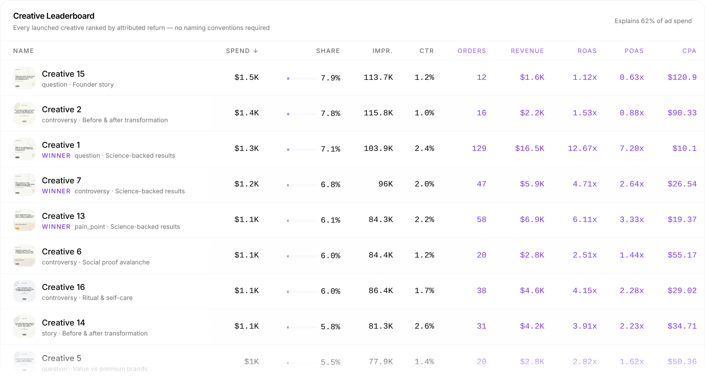Open the Creative 6 thumbnail
705x381 pixels.
[24, 256]
